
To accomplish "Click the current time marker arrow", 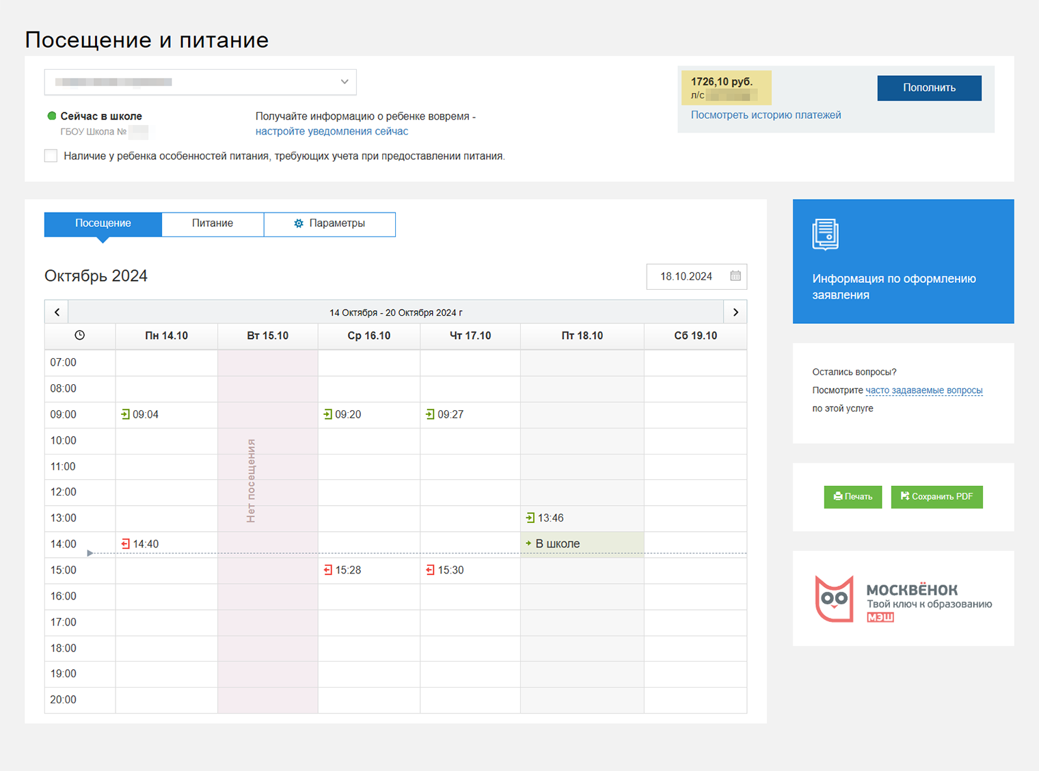I will [x=90, y=553].
